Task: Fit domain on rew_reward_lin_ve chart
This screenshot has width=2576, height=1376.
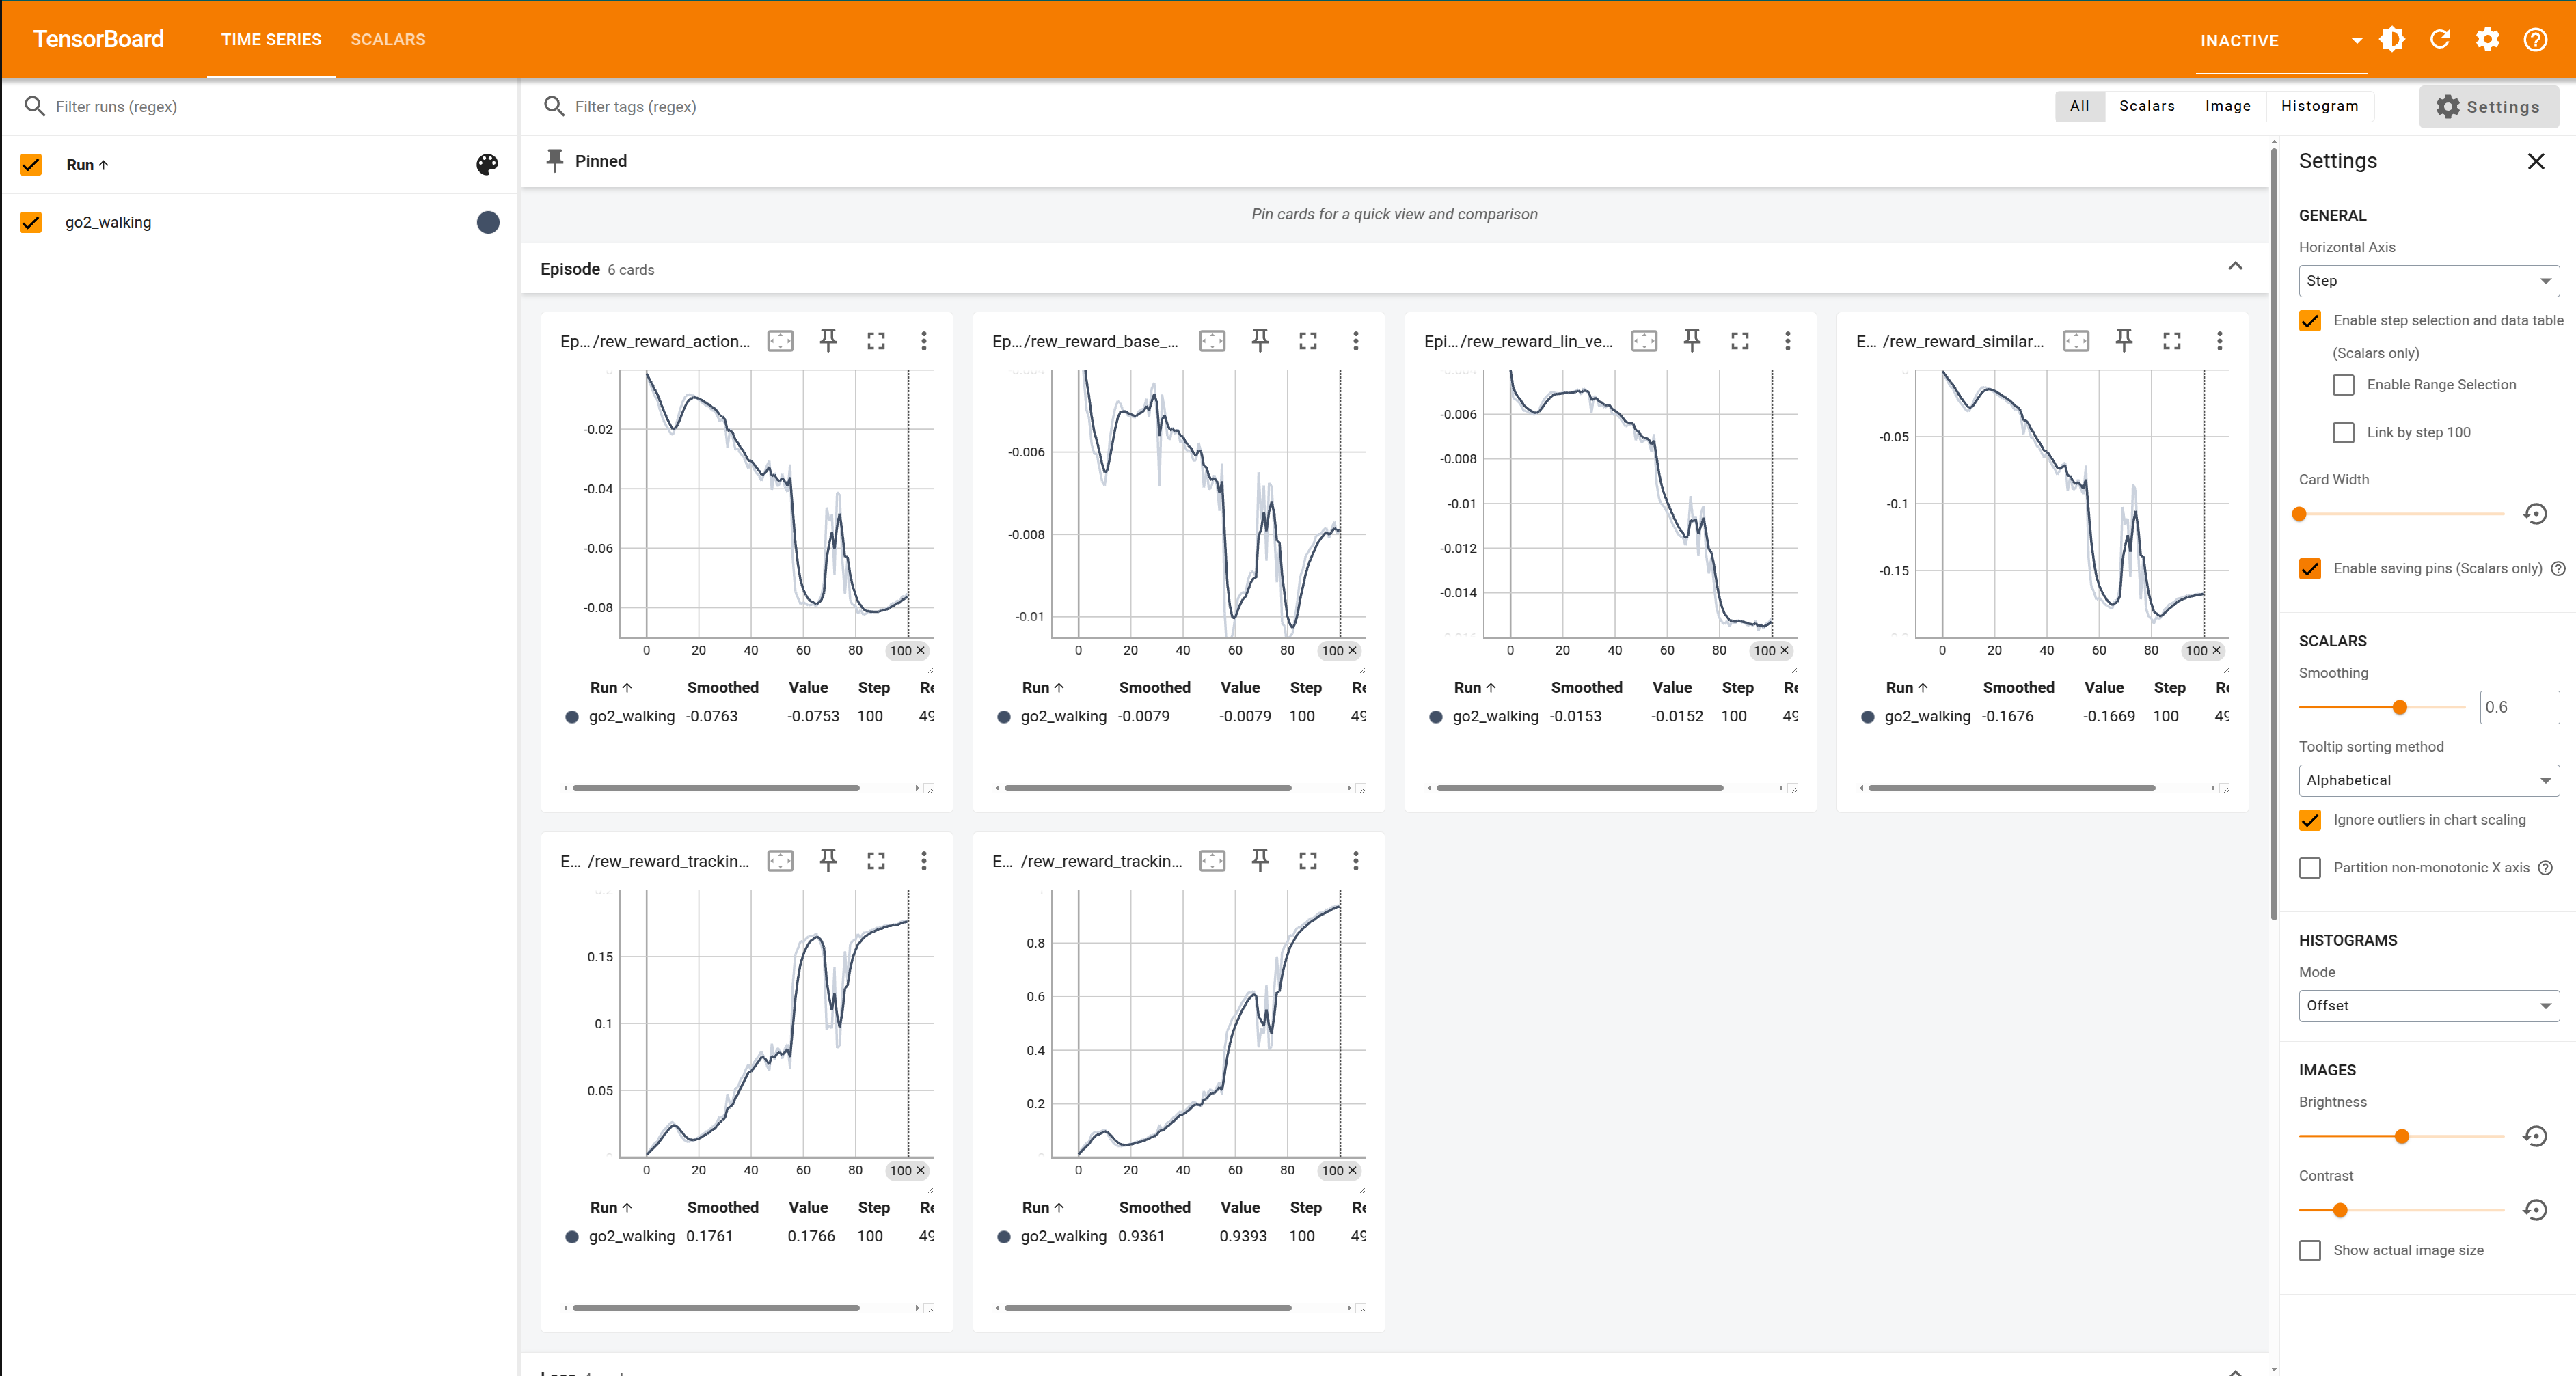Action: click(x=1644, y=341)
